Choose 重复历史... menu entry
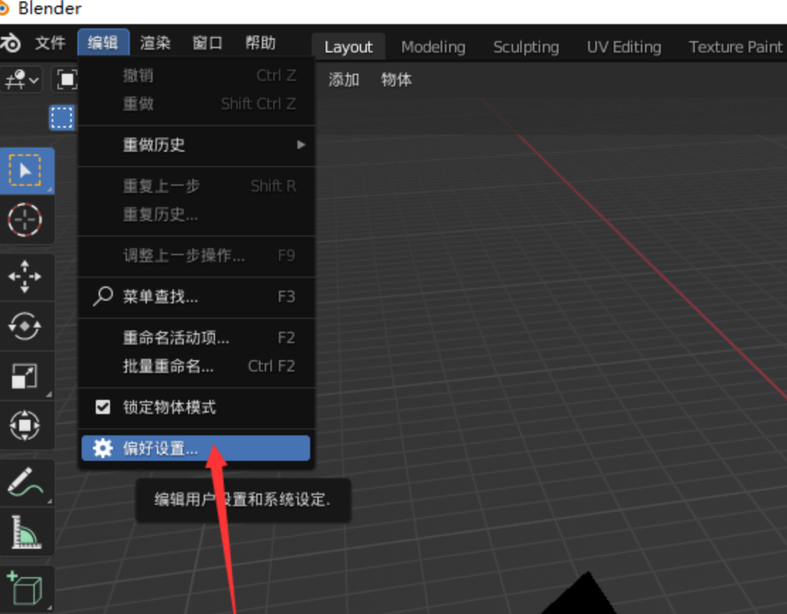The image size is (787, 614). click(x=197, y=215)
